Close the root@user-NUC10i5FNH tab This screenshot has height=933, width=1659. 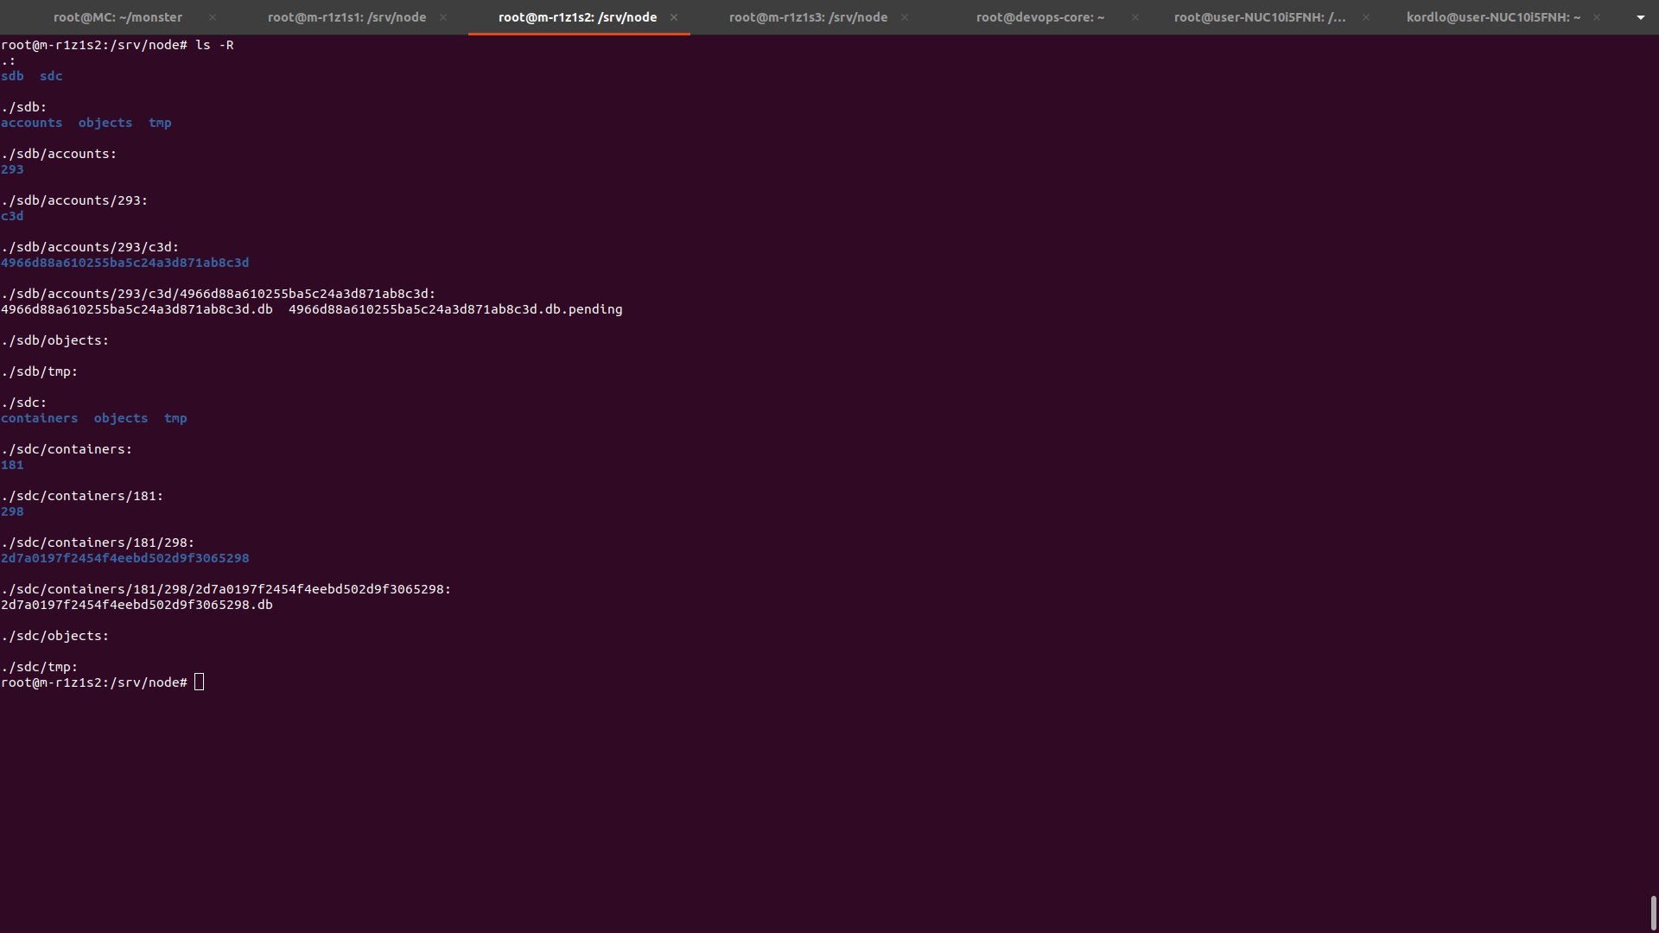(x=1366, y=17)
